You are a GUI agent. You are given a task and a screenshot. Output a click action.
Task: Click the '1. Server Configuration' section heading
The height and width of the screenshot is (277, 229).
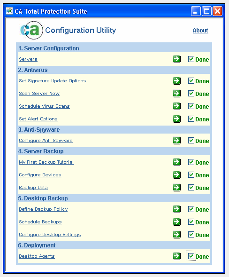(x=48, y=48)
